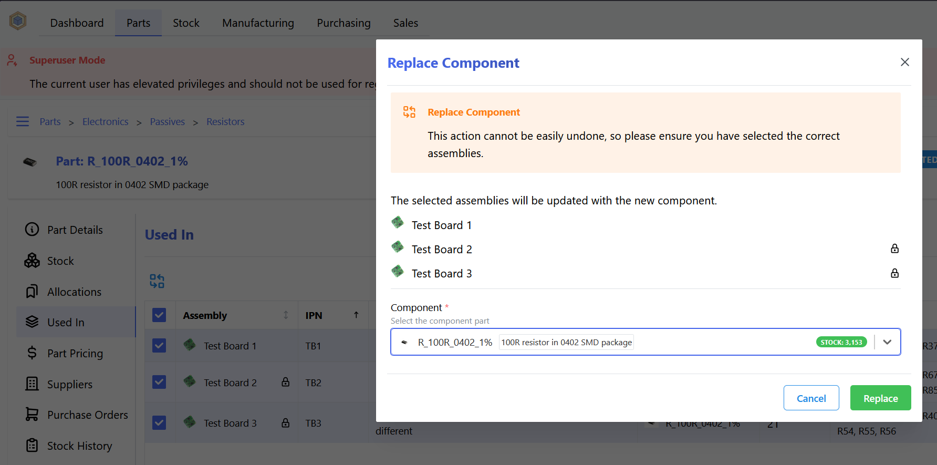Click the resistor icon in Component field

point(404,342)
